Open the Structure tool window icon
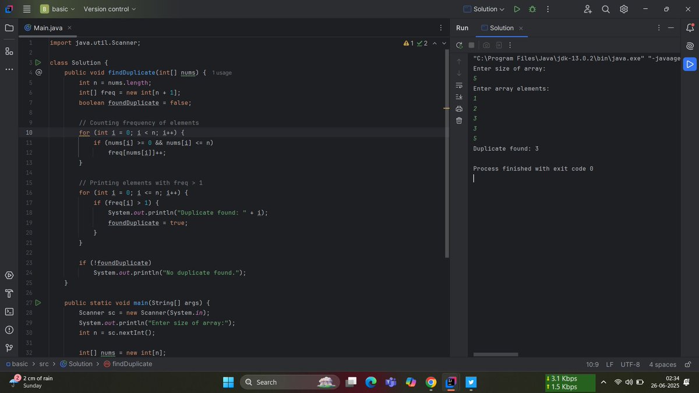 pyautogui.click(x=9, y=51)
